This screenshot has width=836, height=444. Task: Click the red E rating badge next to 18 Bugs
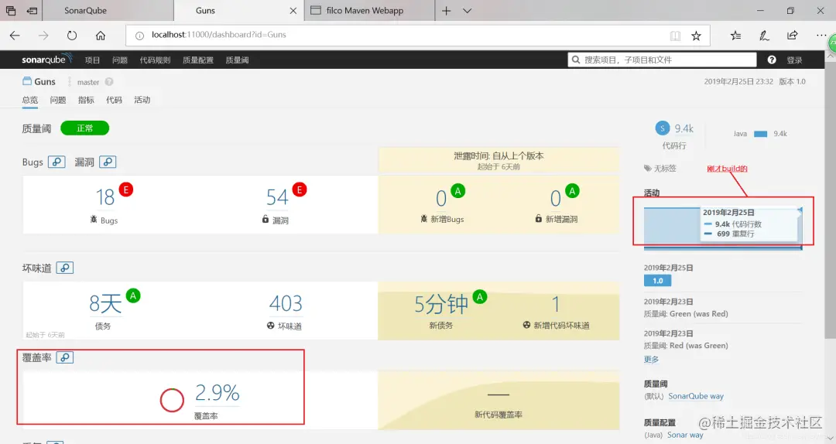pos(126,190)
